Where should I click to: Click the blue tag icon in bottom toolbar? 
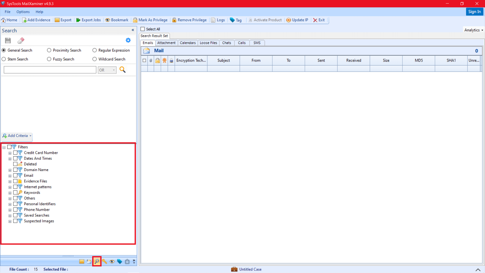click(119, 261)
